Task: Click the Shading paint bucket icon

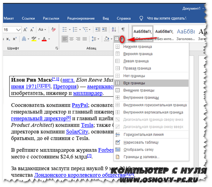Action: pyautogui.click(x=107, y=39)
